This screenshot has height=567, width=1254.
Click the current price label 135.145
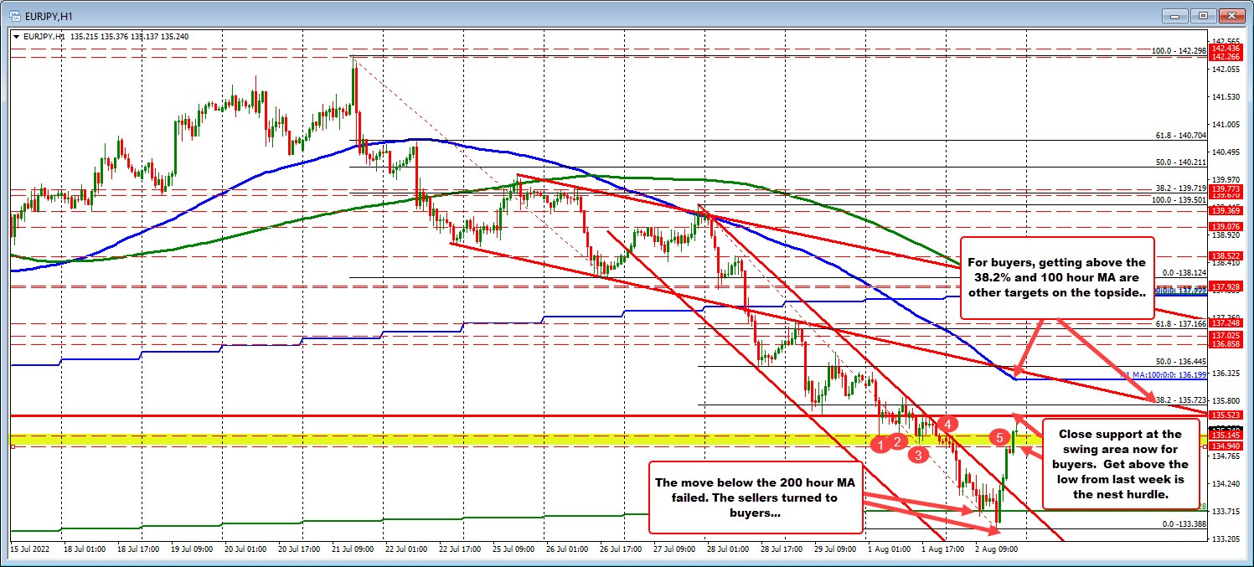[1225, 435]
